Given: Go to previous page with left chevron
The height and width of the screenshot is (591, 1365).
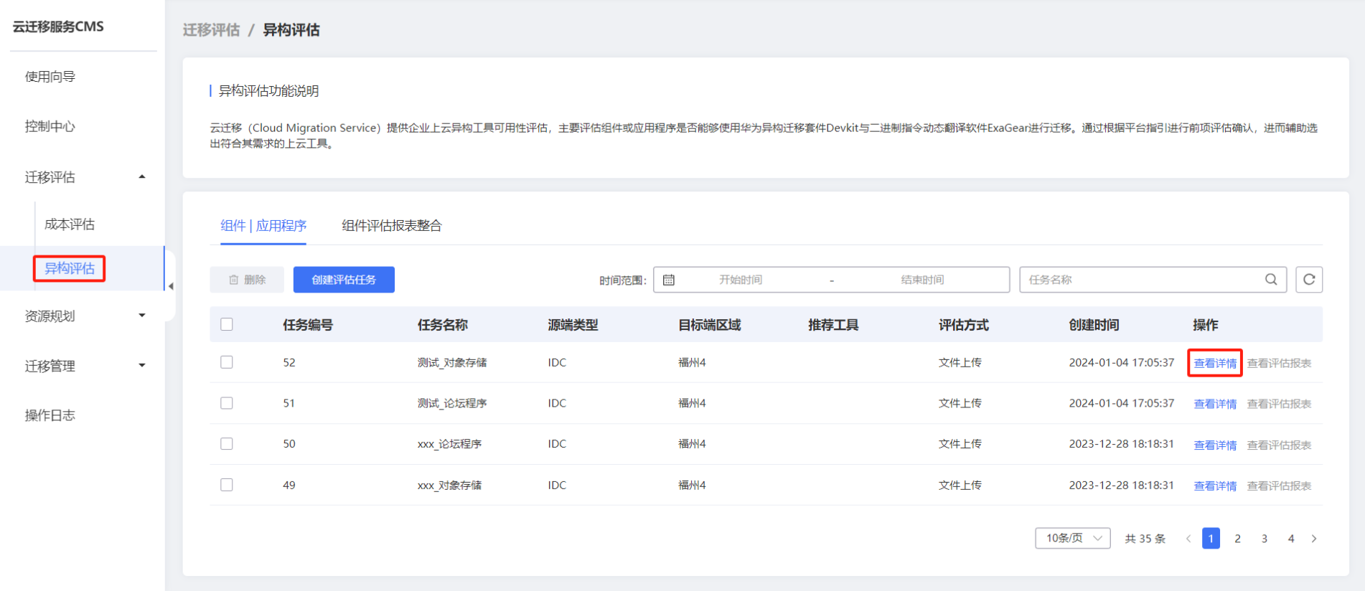Looking at the screenshot, I should coord(1188,539).
